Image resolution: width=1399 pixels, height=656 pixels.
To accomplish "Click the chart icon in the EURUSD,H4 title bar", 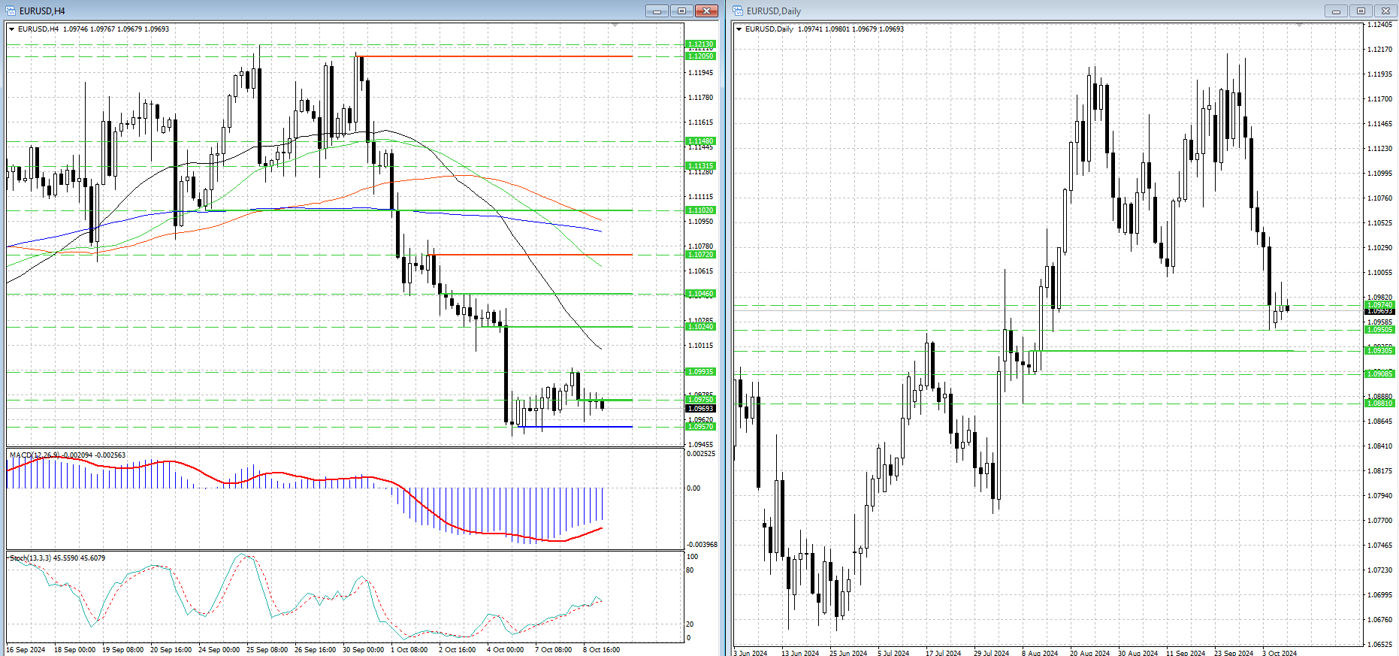I will coord(11,11).
